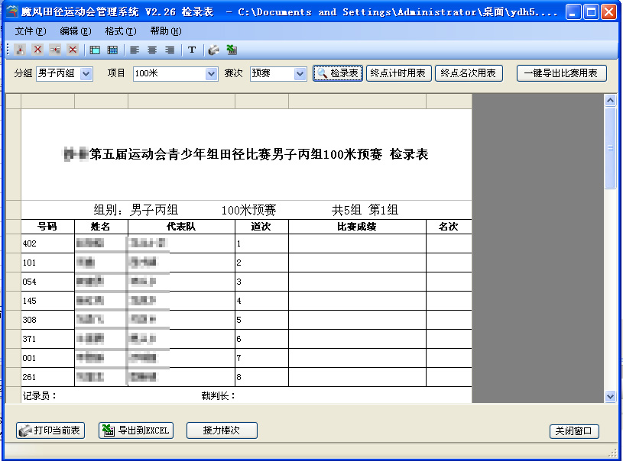This screenshot has height=461, width=623.
Task: Click the delete column toolbar icon
Action: click(x=37, y=50)
